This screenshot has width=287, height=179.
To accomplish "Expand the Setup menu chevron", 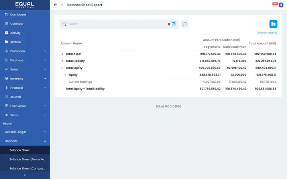I will point(45,115).
